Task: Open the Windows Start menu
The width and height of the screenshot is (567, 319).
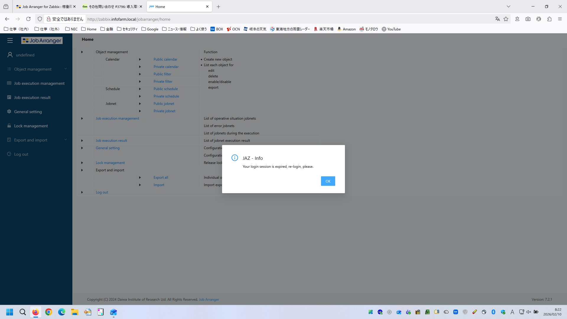Action: pyautogui.click(x=10, y=312)
